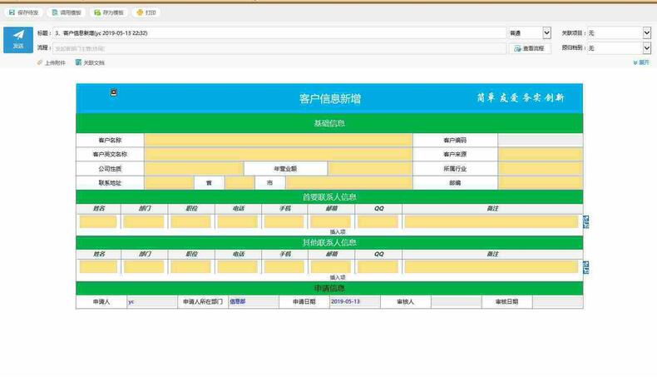Click 其他联系人 职位 input cell
Image resolution: width=657 pixels, height=377 pixels.
pyautogui.click(x=190, y=266)
